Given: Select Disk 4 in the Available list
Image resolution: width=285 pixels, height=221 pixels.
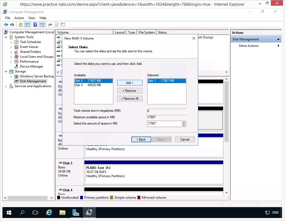Looking at the screenshot, I should click(88, 85).
